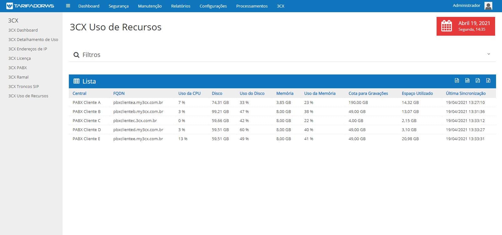The image size is (502, 235).
Task: Click memory value 3,85 GB
Action: (x=284, y=102)
